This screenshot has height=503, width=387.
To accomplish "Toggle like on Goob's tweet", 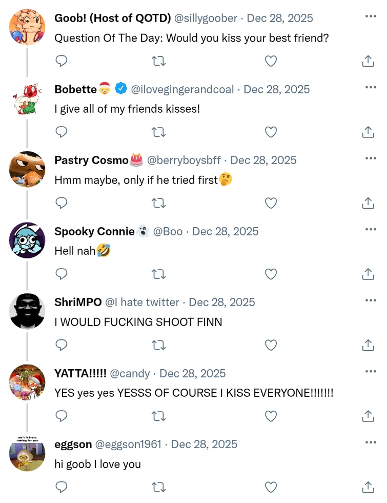I will tap(271, 61).
